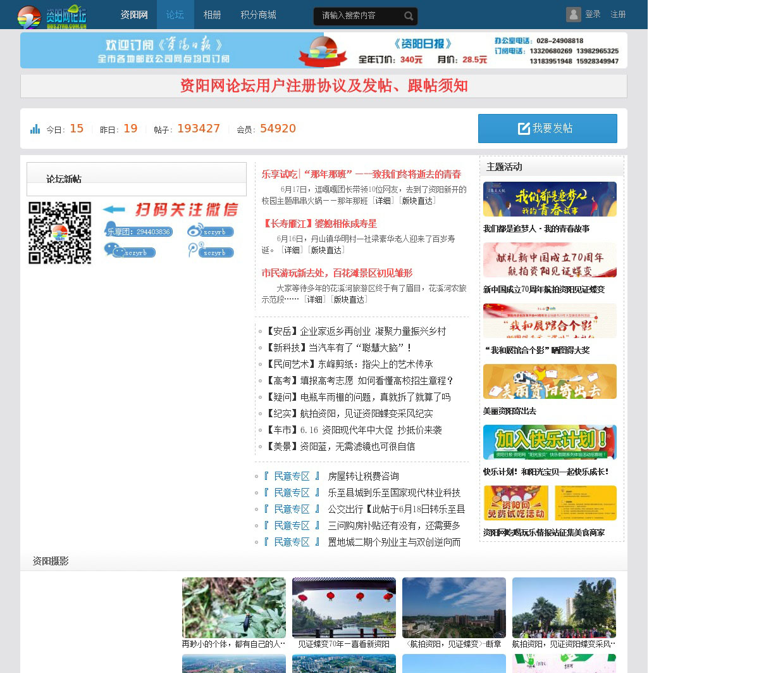The height and width of the screenshot is (673, 759).
Task: Click the user avatar icon
Action: pos(574,15)
